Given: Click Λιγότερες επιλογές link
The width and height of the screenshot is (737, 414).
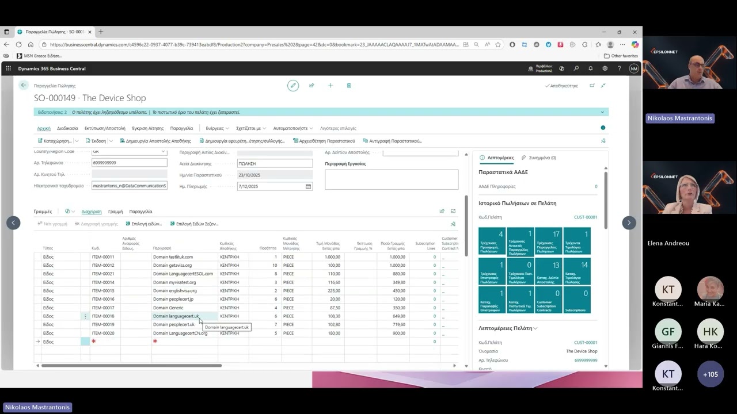Looking at the screenshot, I should point(338,128).
